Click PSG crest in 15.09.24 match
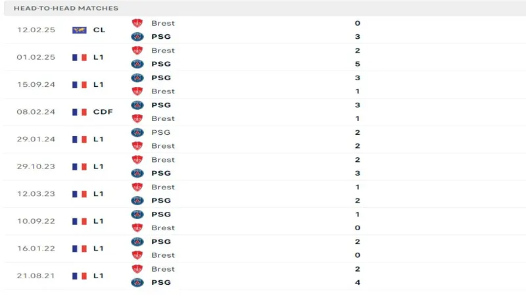526x296 pixels. pyautogui.click(x=137, y=78)
